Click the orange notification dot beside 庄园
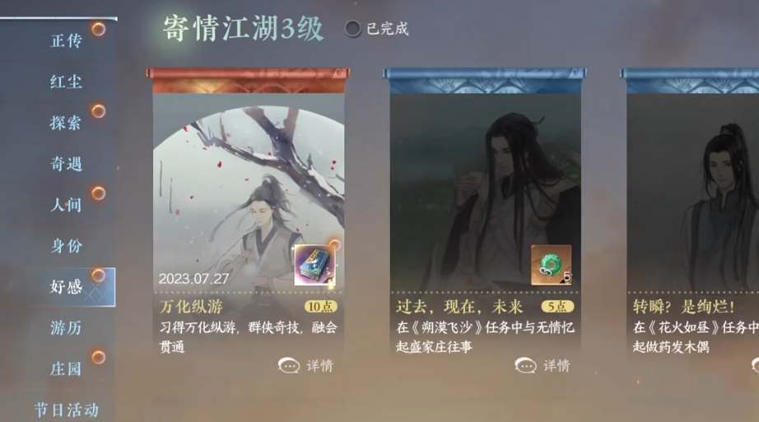The width and height of the screenshot is (759, 422). pos(99,358)
